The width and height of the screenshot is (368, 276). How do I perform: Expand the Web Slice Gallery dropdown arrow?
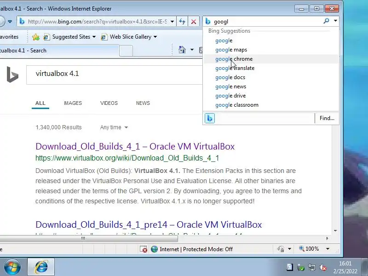point(155,37)
